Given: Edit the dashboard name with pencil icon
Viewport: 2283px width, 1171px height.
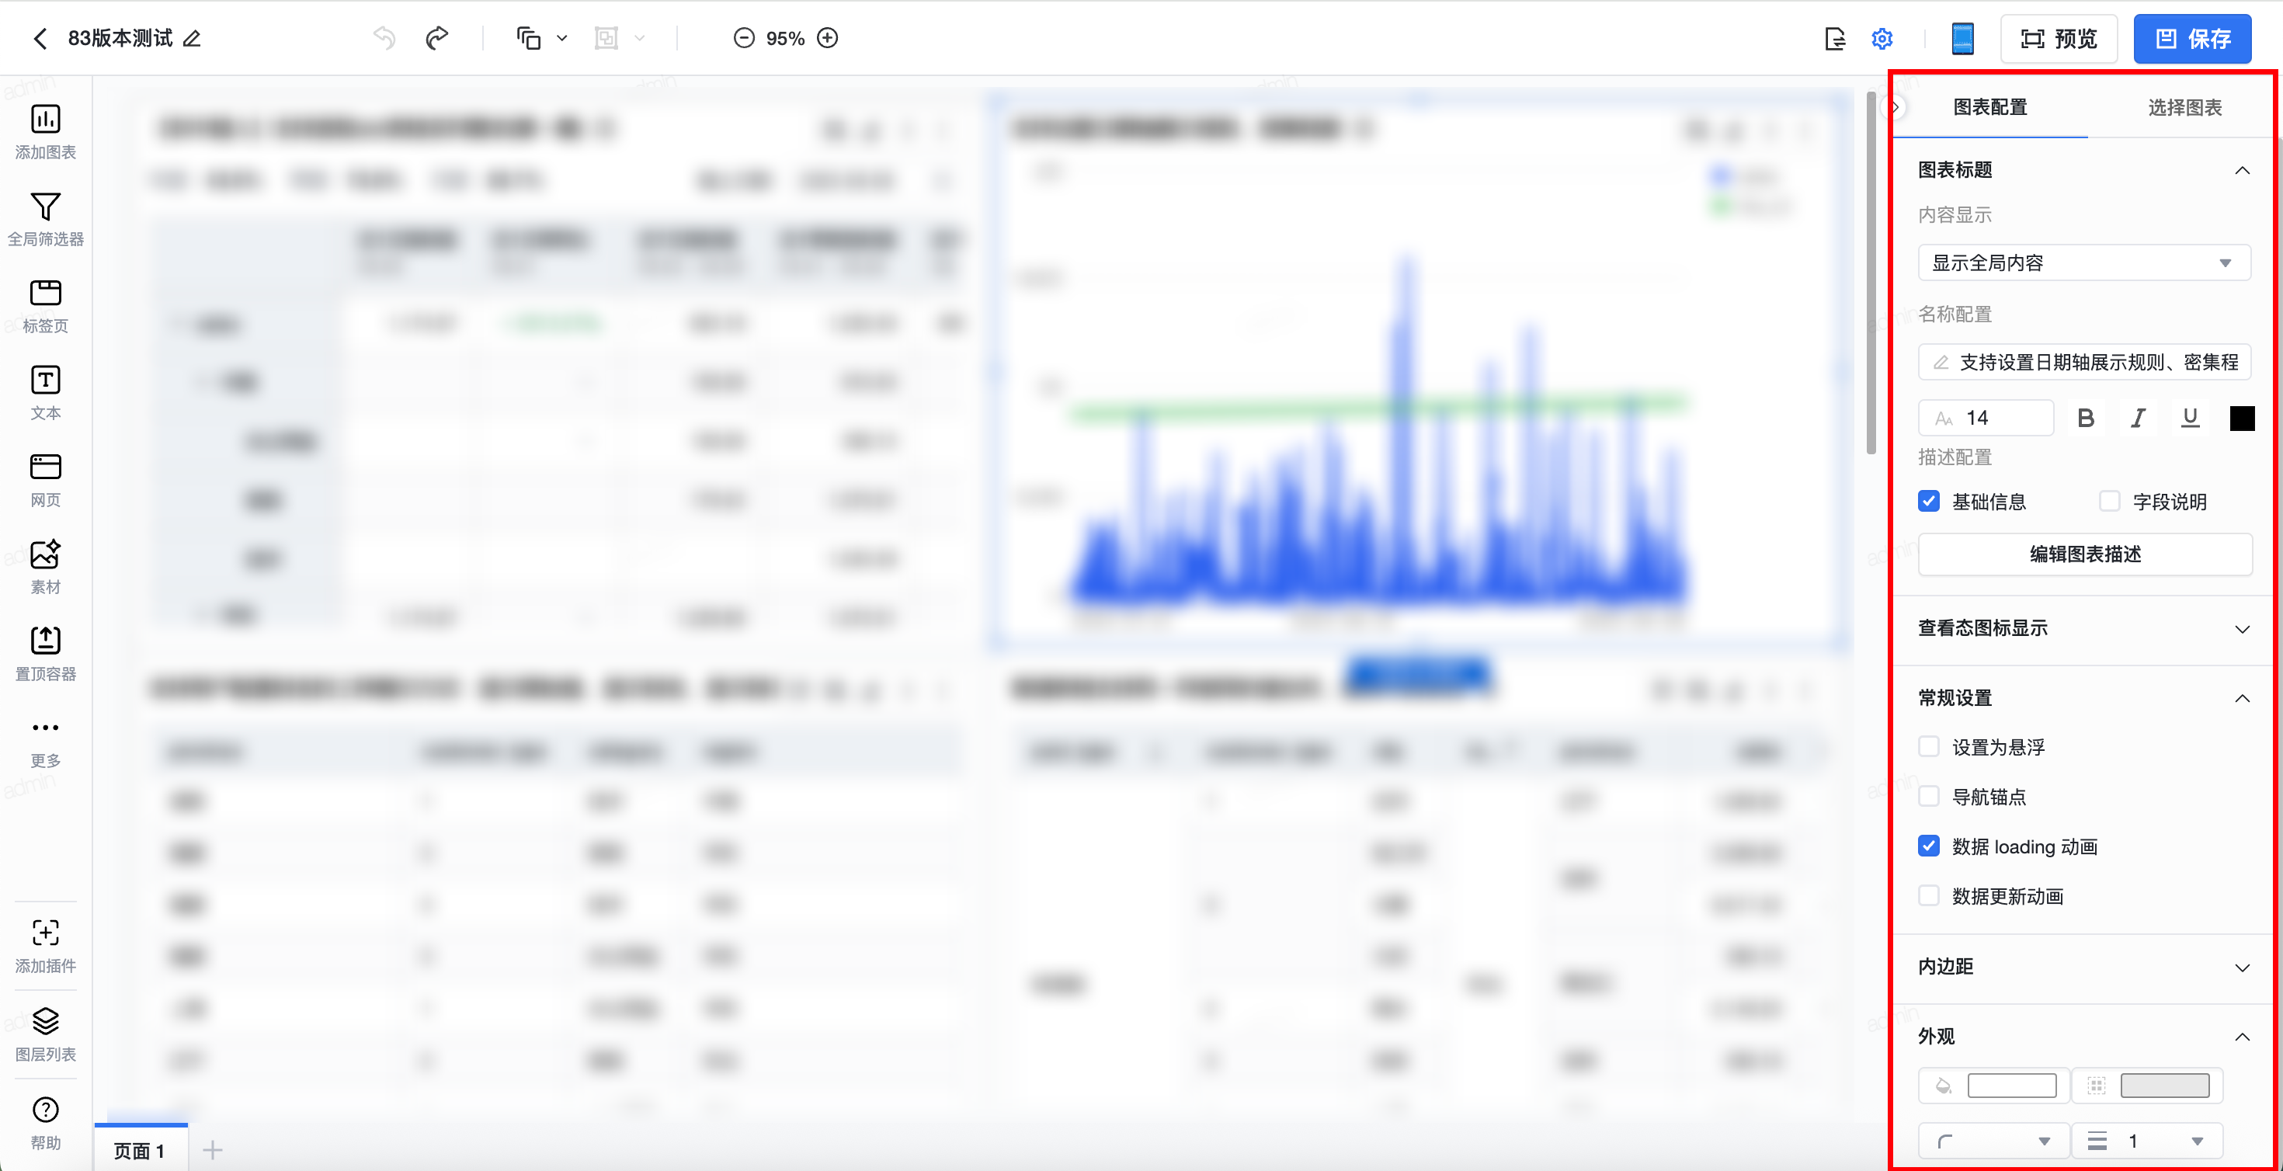Looking at the screenshot, I should (193, 38).
